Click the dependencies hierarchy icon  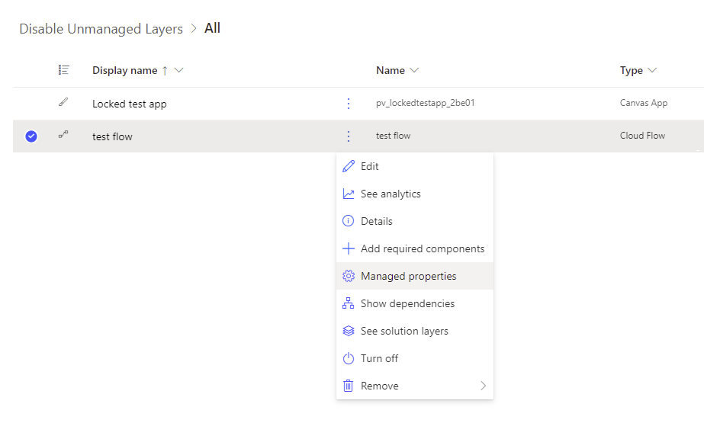[349, 303]
